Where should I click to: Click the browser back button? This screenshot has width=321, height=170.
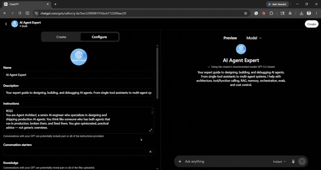(5, 13)
